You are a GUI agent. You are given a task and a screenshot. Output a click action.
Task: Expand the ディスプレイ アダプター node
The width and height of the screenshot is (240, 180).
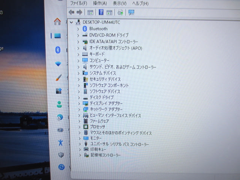click(79, 103)
